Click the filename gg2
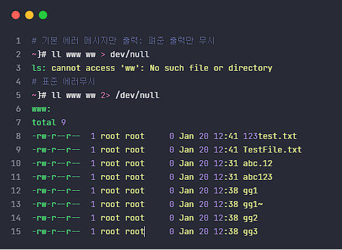The width and height of the screenshot is (342, 250). [x=251, y=218]
